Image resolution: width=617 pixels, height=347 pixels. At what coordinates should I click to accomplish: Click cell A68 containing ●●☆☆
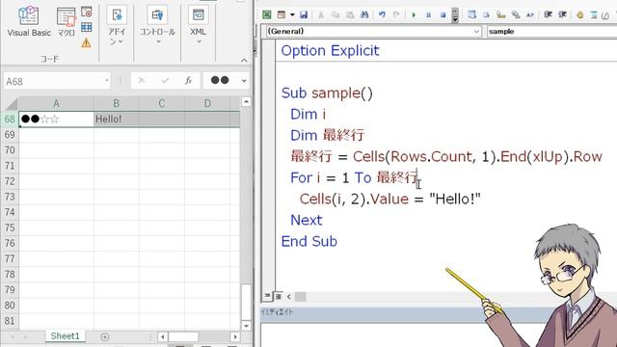56,119
